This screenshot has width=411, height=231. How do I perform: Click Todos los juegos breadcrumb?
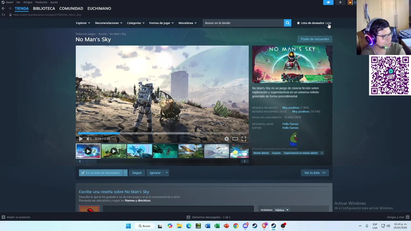(85, 34)
